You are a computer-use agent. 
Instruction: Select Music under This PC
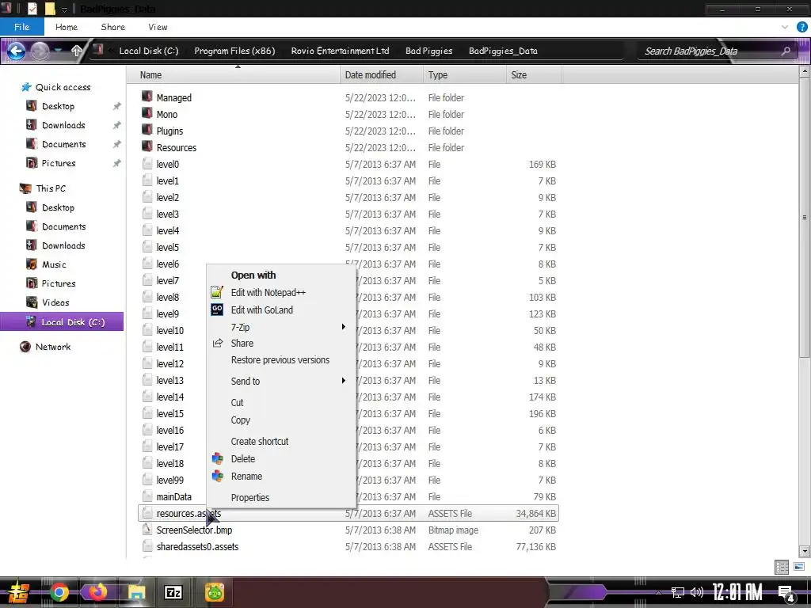tap(54, 264)
